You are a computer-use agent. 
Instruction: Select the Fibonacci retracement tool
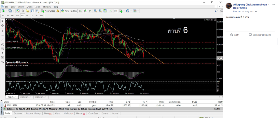pos(2,48)
